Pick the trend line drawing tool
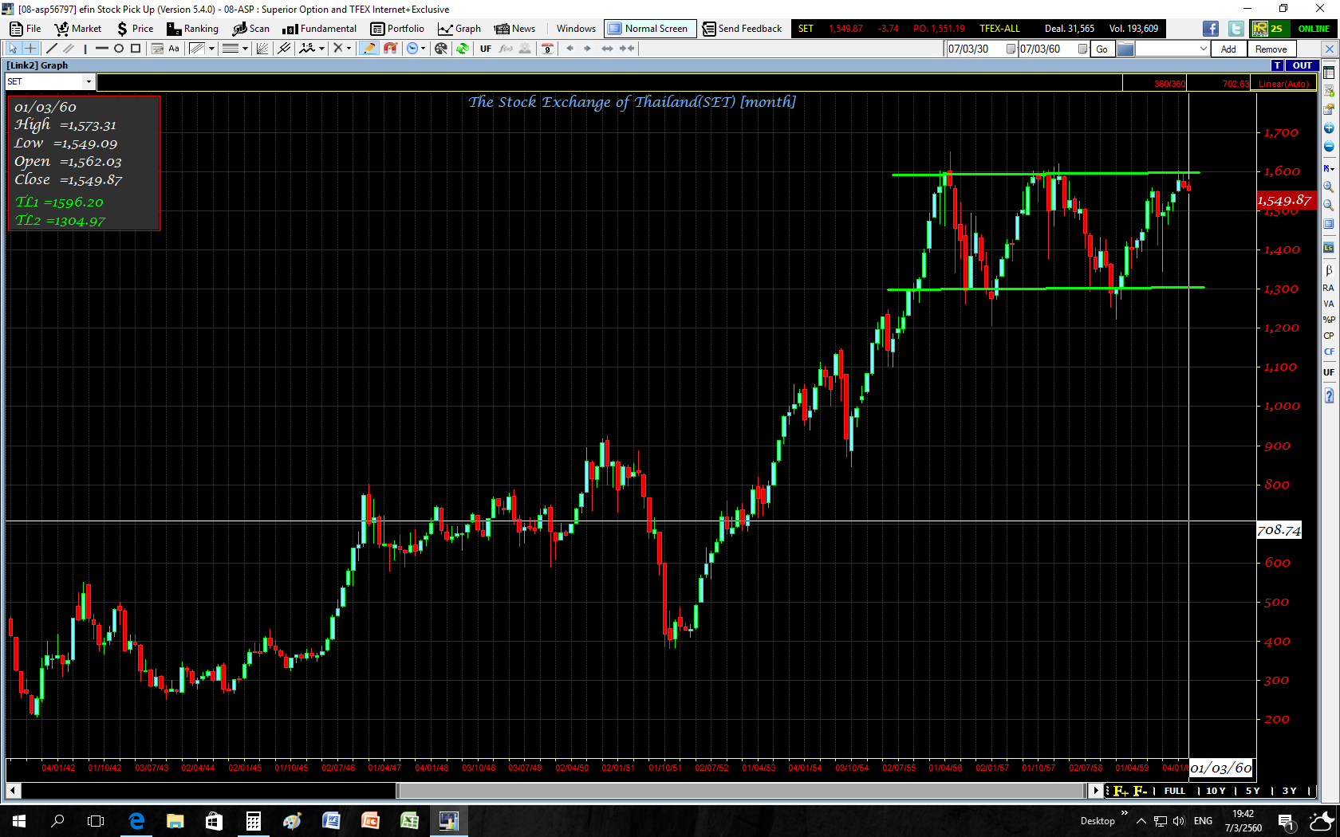 (x=52, y=49)
